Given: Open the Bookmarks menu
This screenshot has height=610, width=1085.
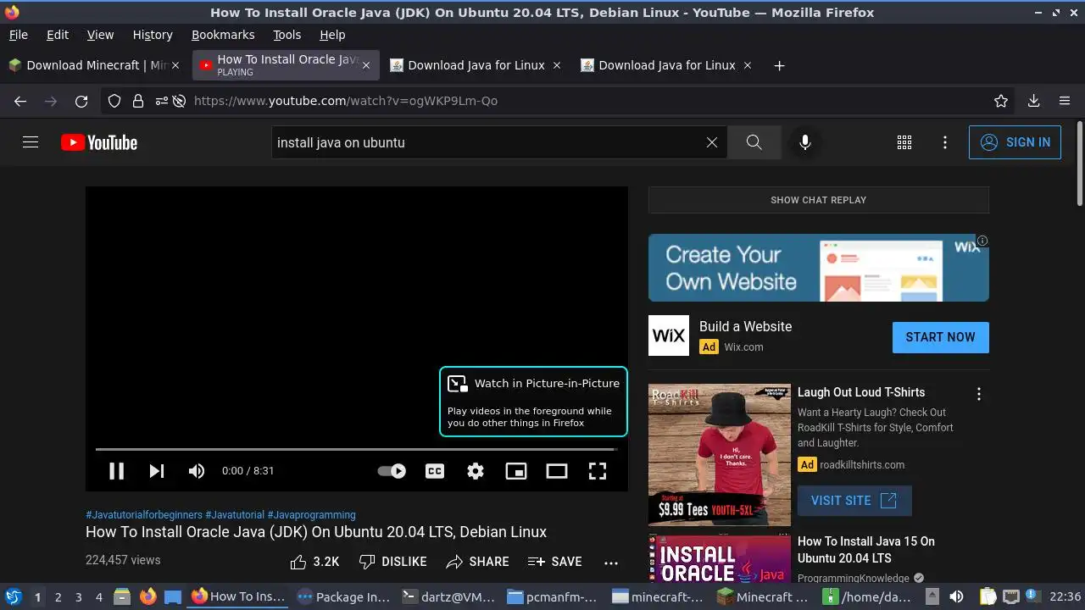Looking at the screenshot, I should tap(223, 35).
